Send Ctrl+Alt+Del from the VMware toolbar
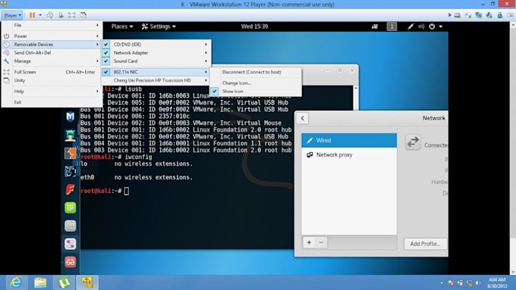 (50, 15)
